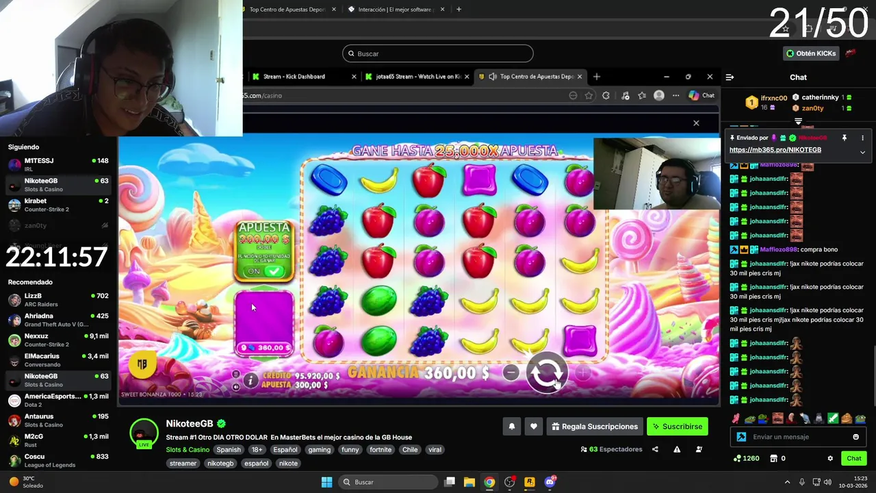This screenshot has width=876, height=493.
Task: Open the pinned message three-dots menu
Action: 862,138
